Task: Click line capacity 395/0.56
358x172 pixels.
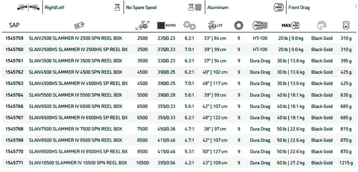Action: point(167,163)
